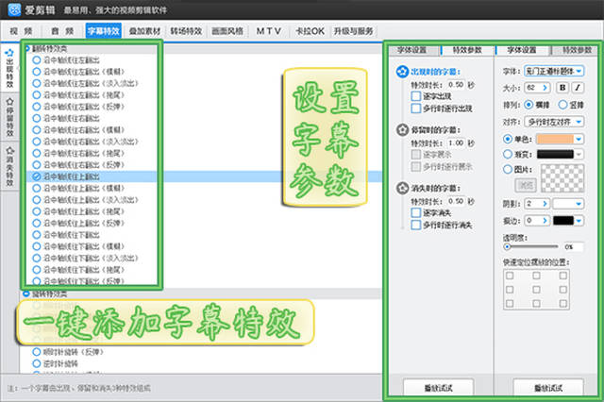Open the 出现特效 star sidebar tab
Viewport: 604px width, 402px height.
[x=9, y=69]
